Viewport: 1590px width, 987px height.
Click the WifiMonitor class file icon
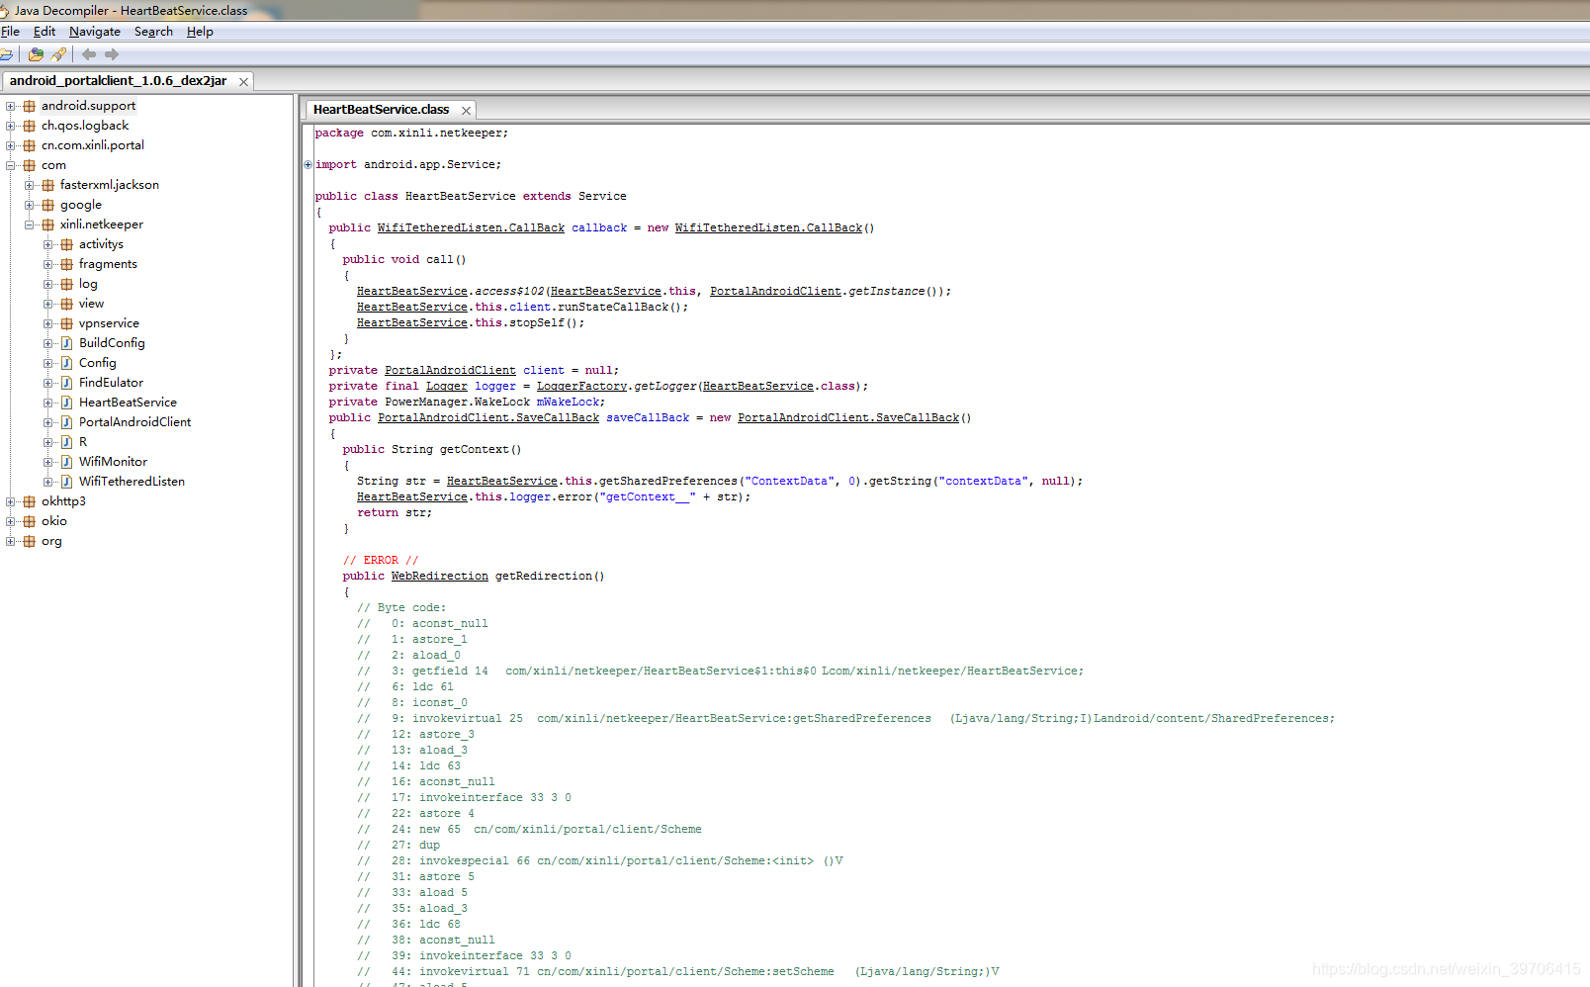click(67, 462)
